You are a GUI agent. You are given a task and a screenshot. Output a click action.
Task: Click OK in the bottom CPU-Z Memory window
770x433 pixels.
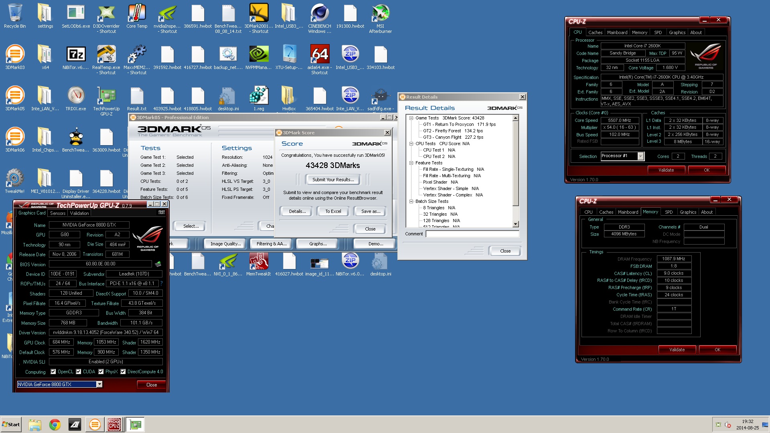click(x=717, y=350)
